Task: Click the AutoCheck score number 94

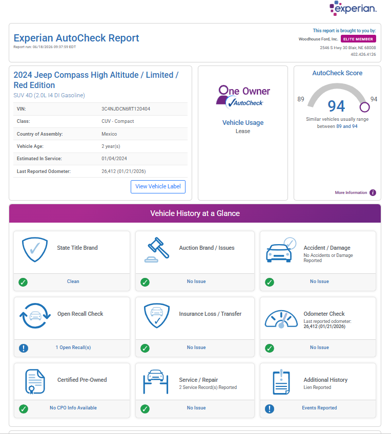Action: 336,106
